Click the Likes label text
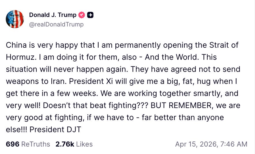The image size is (255, 154). tap(84, 144)
